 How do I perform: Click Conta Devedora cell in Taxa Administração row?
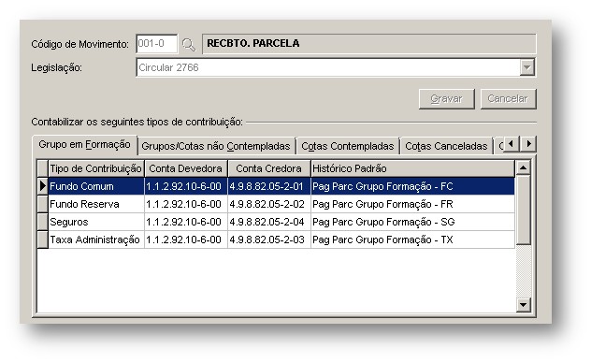186,240
